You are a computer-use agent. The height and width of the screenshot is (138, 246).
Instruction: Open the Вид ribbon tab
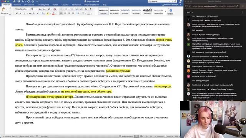click(105, 5)
